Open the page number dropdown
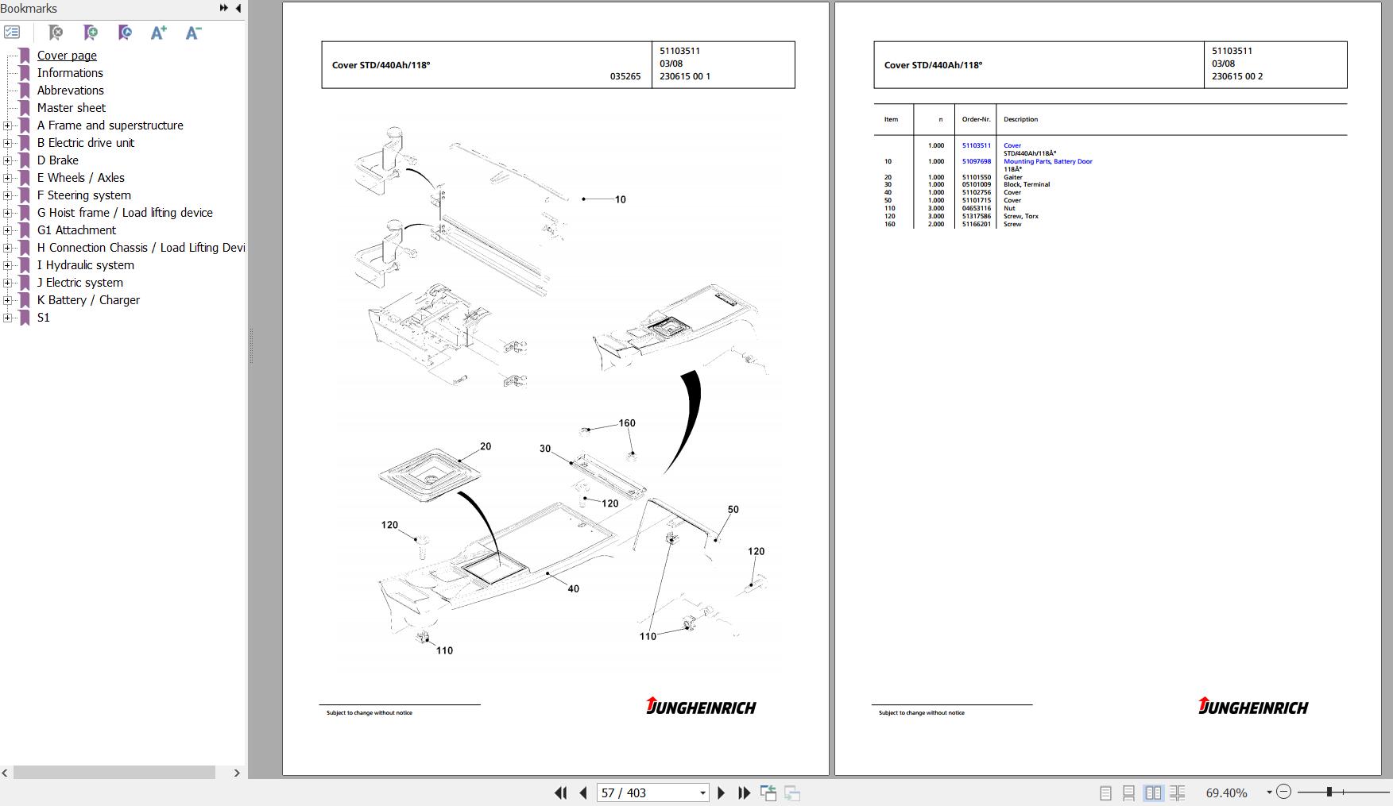This screenshot has width=1393, height=806. click(702, 793)
